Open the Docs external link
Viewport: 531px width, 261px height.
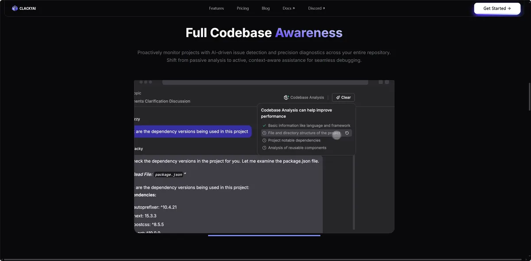(x=289, y=8)
